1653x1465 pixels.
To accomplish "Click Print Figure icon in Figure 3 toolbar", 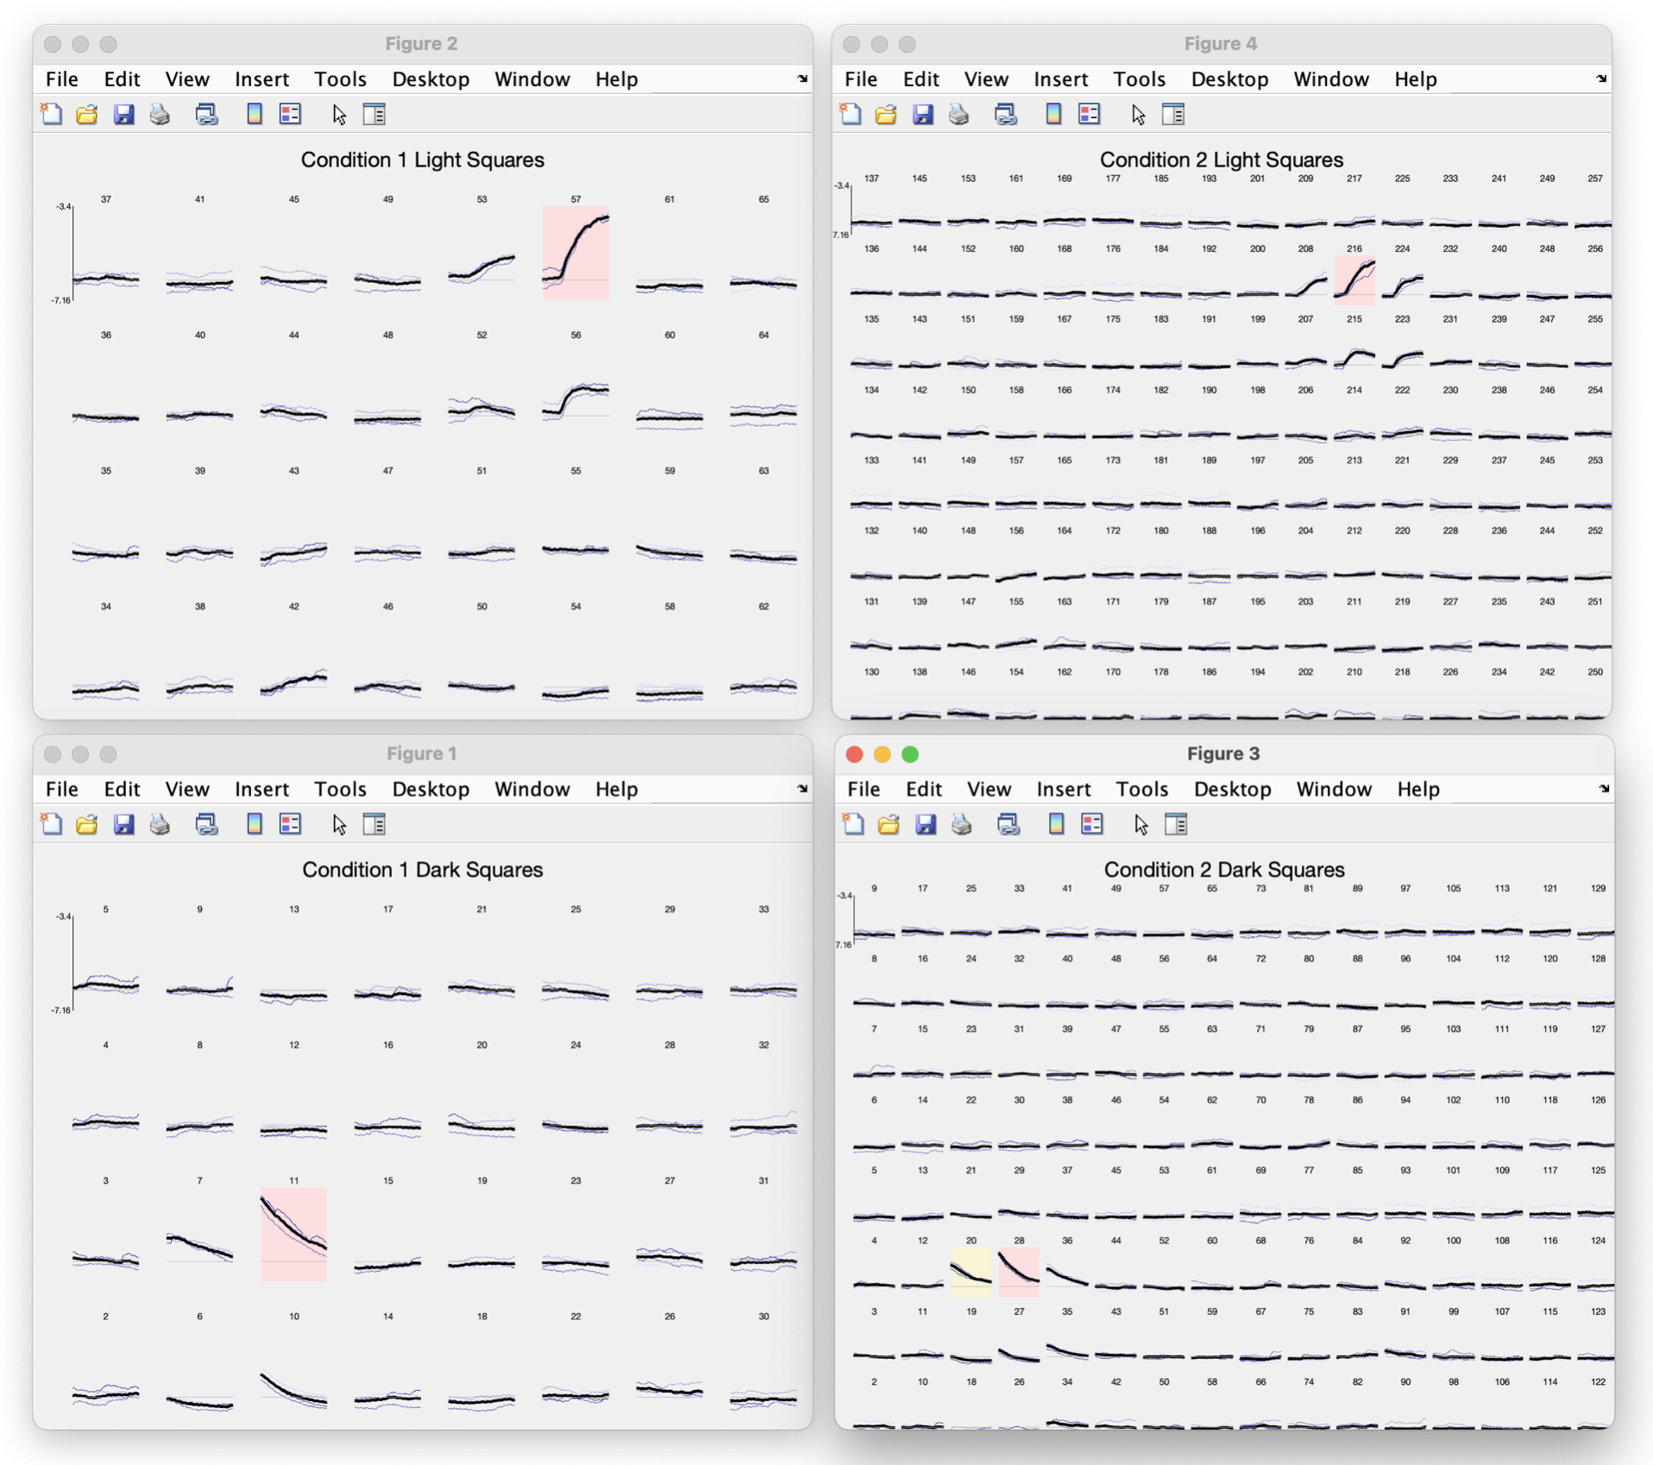I will click(962, 824).
